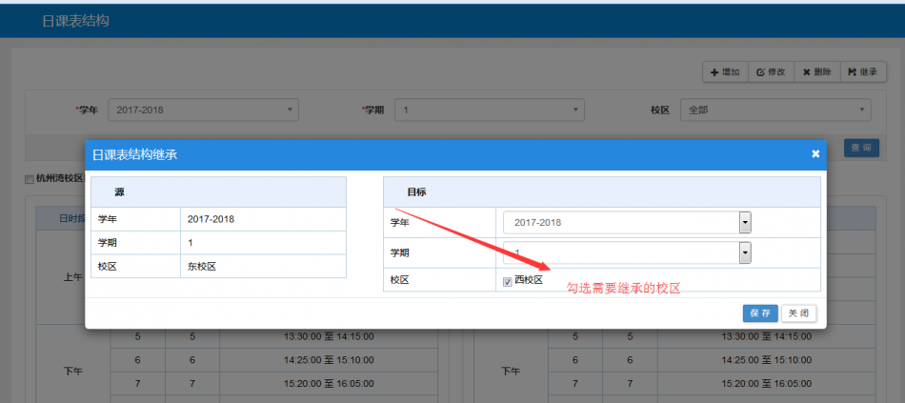
Task: Click the 13:30:00 至 14:15:00 row in left table
Action: [x=329, y=336]
